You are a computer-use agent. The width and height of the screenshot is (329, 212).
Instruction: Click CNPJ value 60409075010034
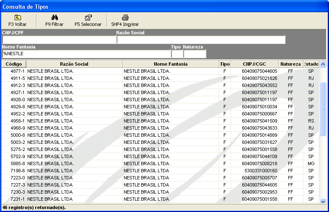click(259, 107)
